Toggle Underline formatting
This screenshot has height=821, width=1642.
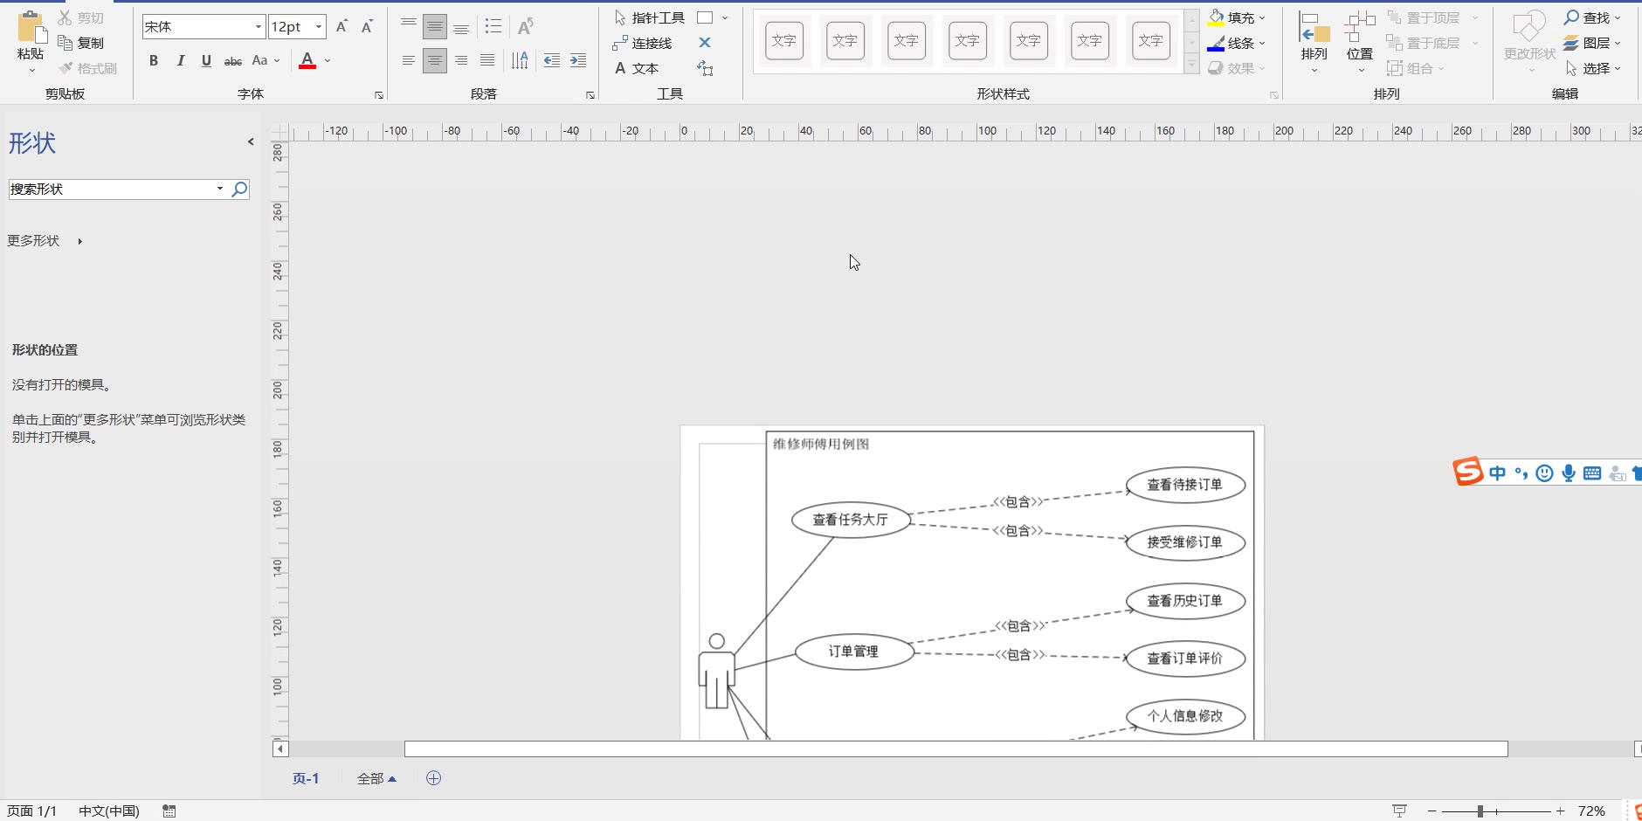point(206,60)
